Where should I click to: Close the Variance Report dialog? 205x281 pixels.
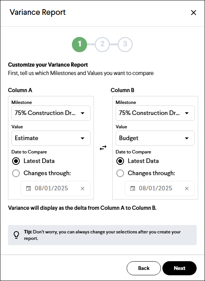pyautogui.click(x=194, y=13)
